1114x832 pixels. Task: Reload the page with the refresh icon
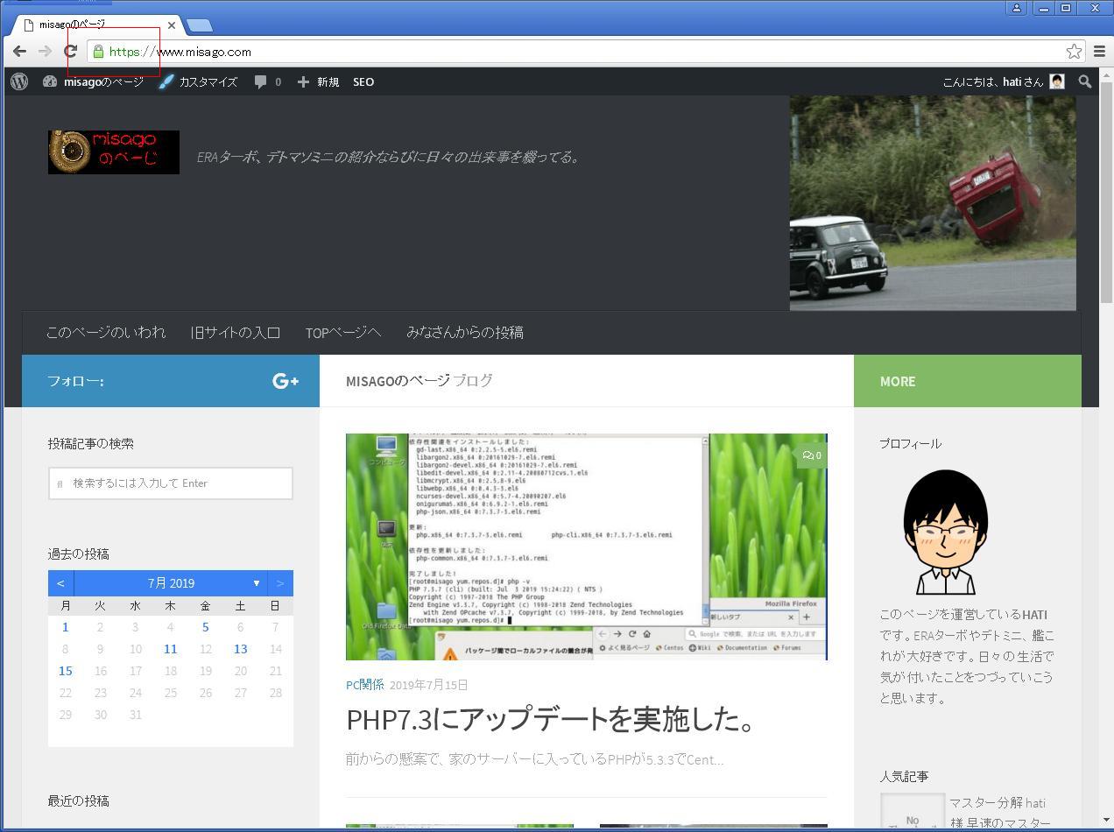[71, 52]
